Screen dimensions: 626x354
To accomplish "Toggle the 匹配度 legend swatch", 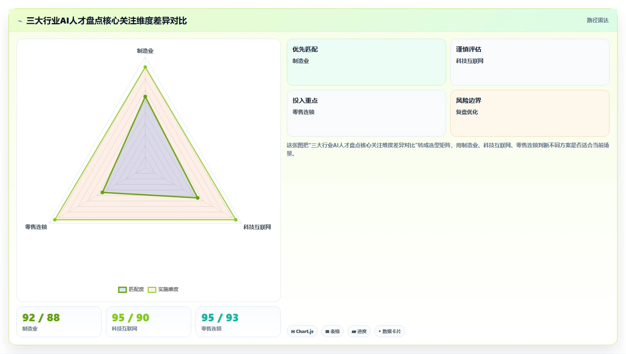I will tap(122, 289).
